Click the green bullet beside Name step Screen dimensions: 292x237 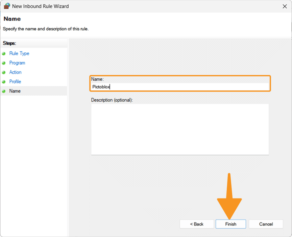coord(4,91)
